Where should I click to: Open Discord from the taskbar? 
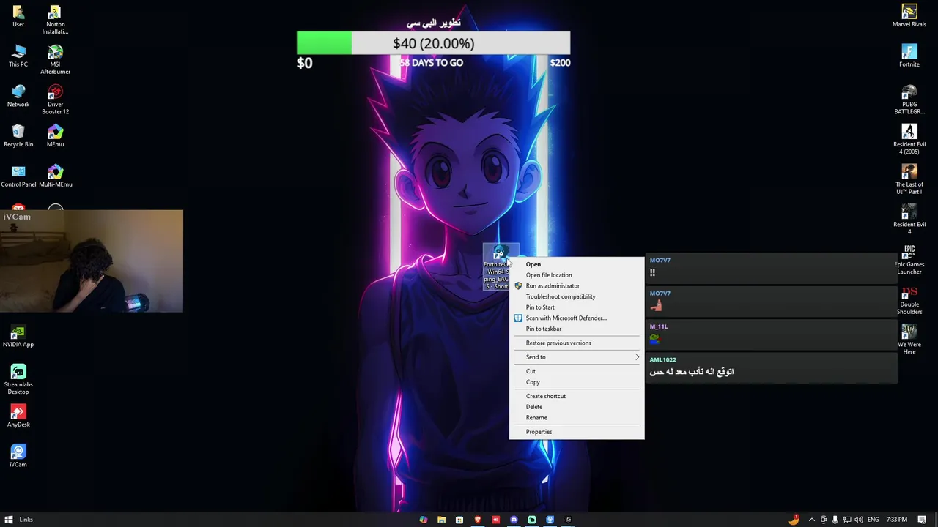click(x=514, y=520)
